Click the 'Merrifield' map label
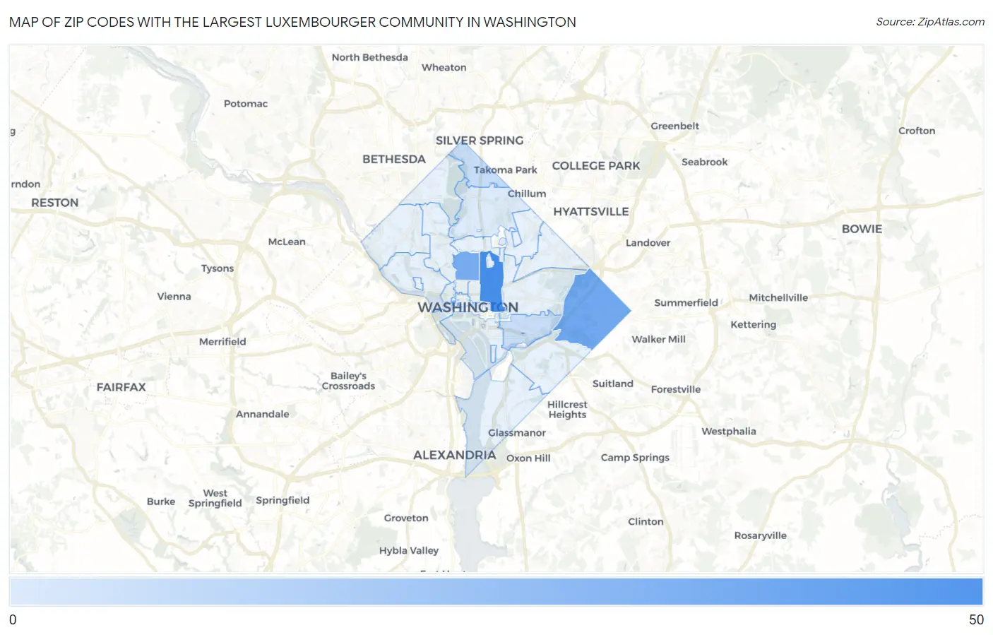The width and height of the screenshot is (993, 635). (222, 342)
